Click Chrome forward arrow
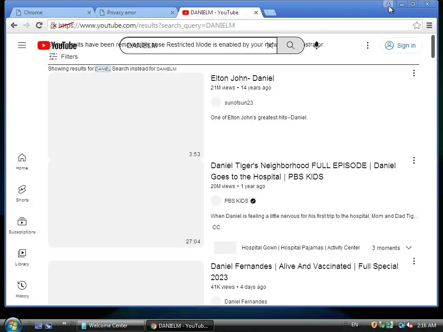 26,26
